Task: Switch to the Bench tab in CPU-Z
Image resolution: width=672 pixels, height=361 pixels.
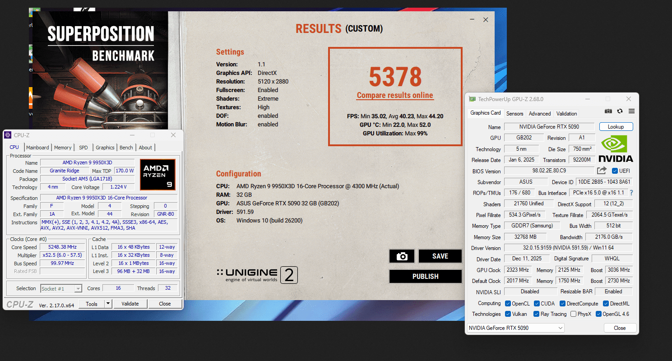Action: [x=126, y=148]
